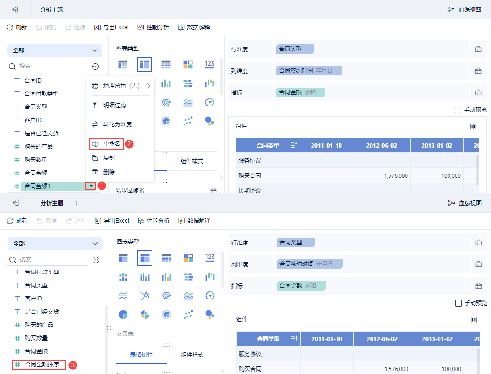
Task: Click 刷新 in the upper toolbar
Action: coord(17,27)
